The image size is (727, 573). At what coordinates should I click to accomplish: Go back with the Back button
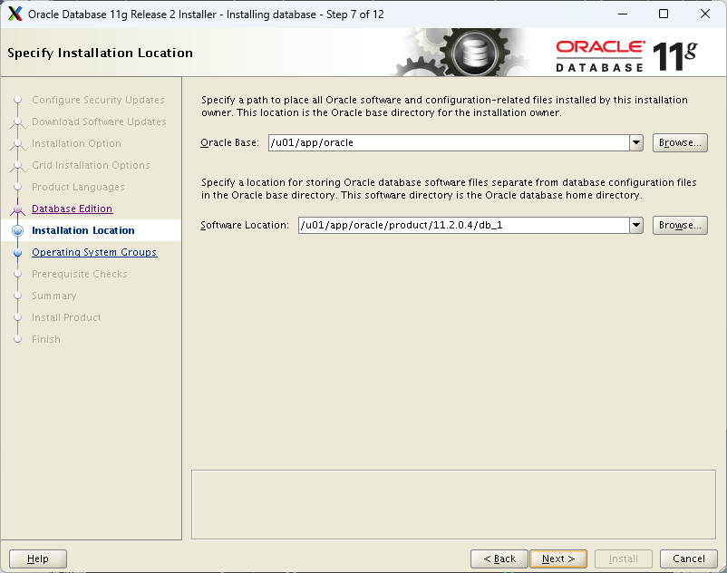coord(499,558)
